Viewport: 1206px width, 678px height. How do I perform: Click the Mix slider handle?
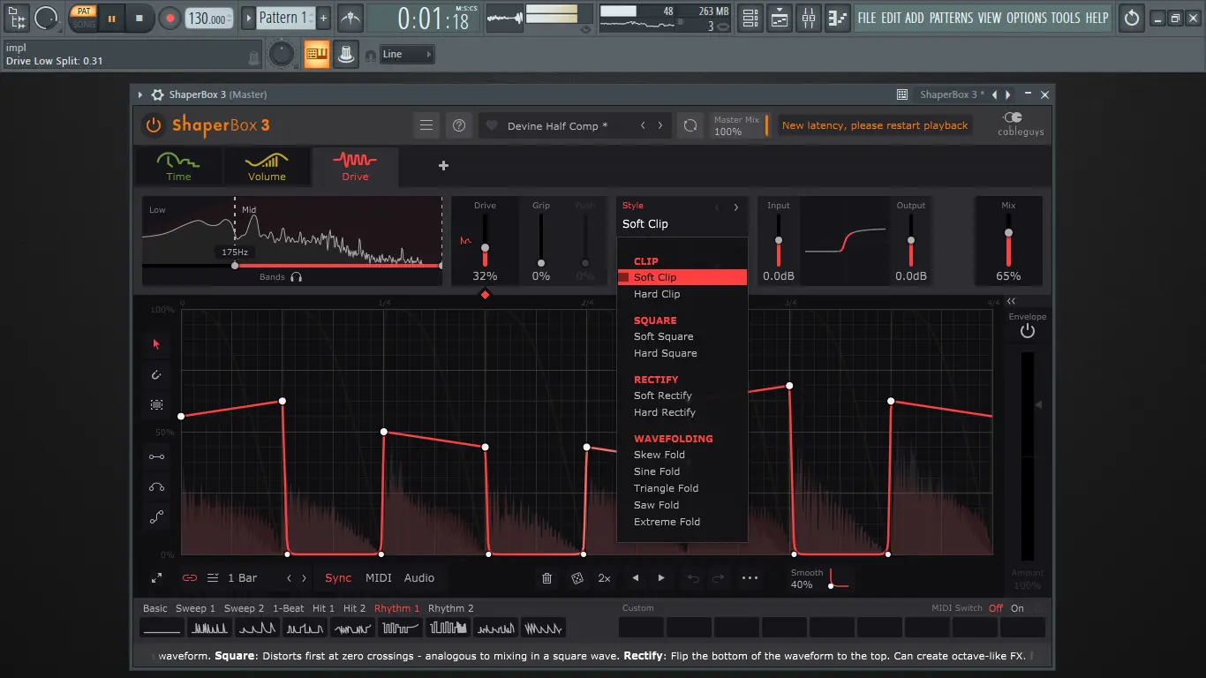click(1008, 233)
